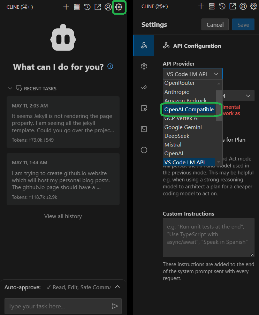Click Recent Tasks chat icon
The image size is (259, 315).
19,88
